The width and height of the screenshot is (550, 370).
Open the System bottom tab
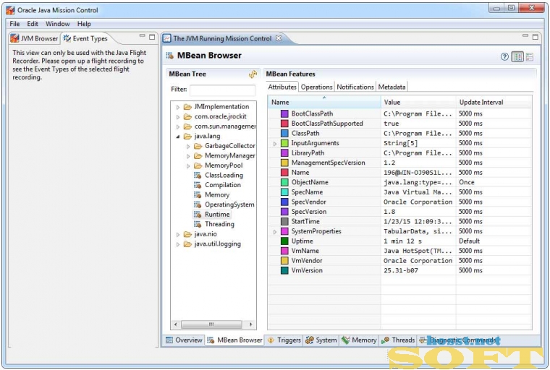(x=321, y=340)
